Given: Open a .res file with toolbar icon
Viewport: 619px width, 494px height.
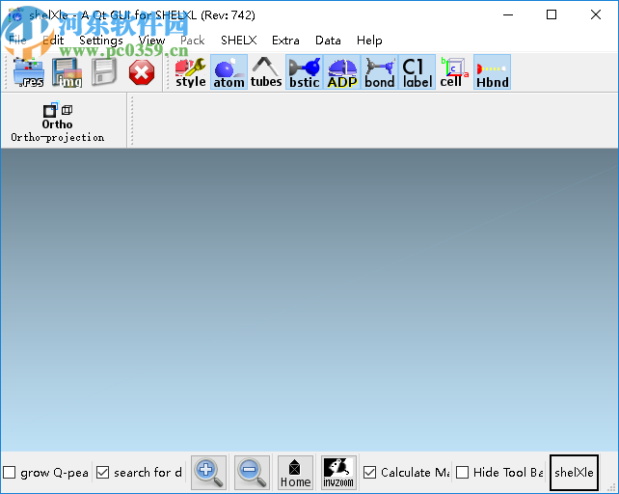Looking at the screenshot, I should tap(28, 72).
